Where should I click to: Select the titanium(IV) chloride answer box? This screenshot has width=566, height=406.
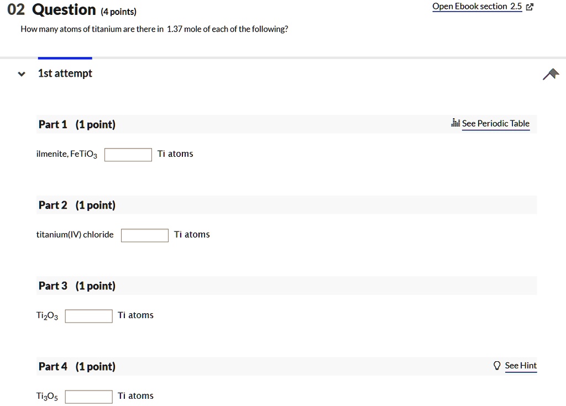point(144,235)
